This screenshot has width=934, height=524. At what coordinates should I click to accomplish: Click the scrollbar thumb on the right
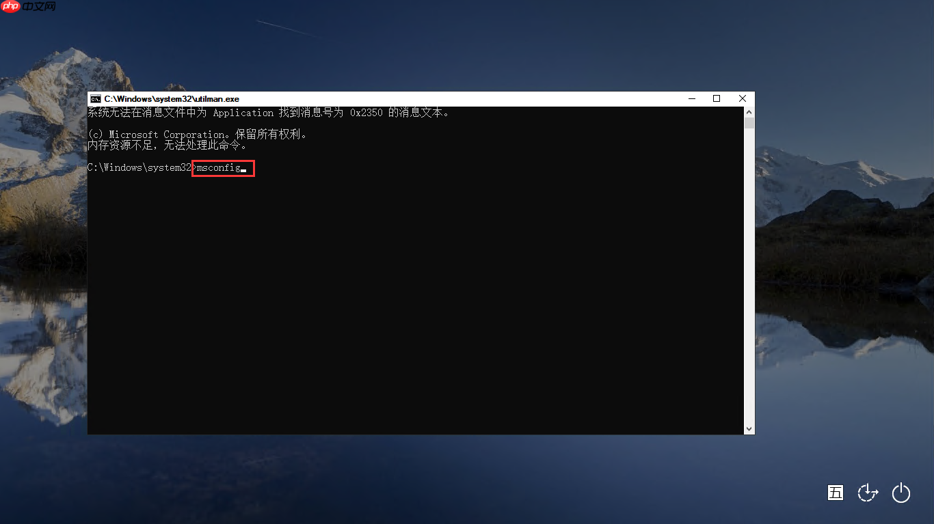(x=749, y=124)
